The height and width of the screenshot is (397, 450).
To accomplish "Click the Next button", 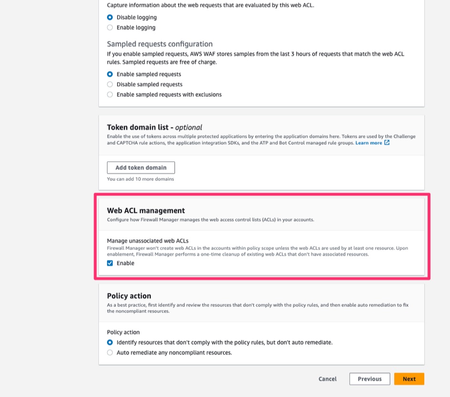I will coord(409,378).
